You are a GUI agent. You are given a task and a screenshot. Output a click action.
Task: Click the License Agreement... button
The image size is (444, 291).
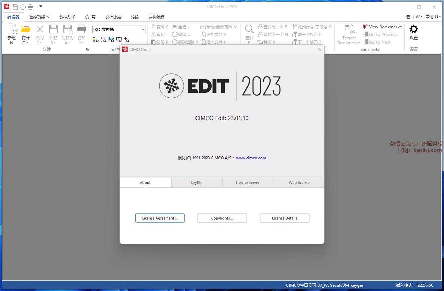[x=160, y=218]
